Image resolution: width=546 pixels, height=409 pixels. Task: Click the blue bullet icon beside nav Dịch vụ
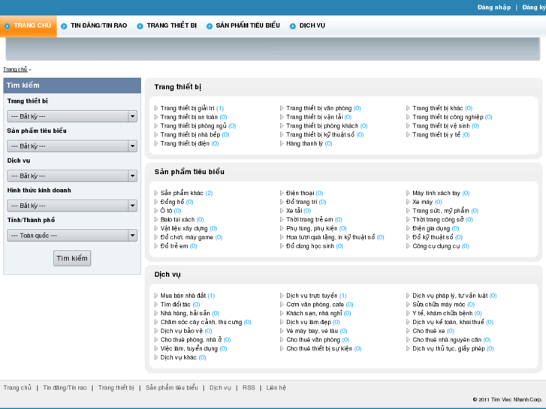click(x=293, y=26)
